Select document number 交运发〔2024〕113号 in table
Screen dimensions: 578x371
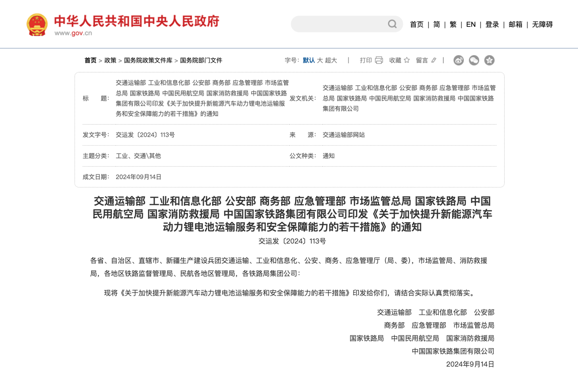145,135
